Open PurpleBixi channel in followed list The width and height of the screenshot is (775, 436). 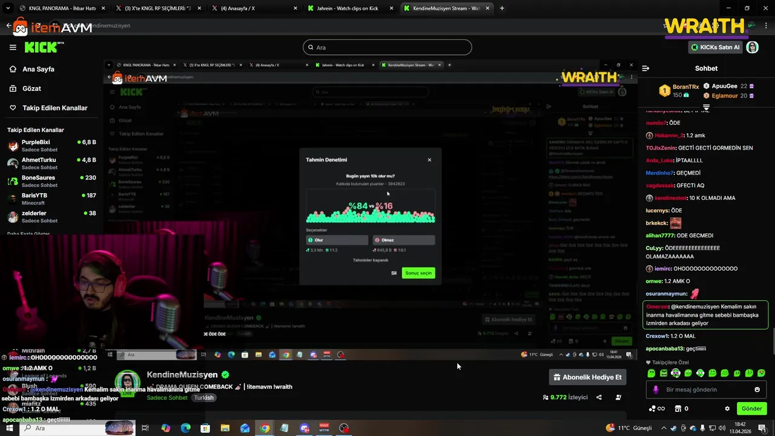pyautogui.click(x=51, y=145)
